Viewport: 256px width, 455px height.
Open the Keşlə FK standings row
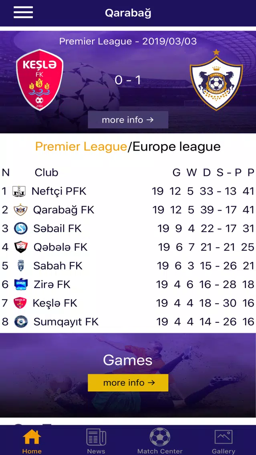[x=128, y=303]
